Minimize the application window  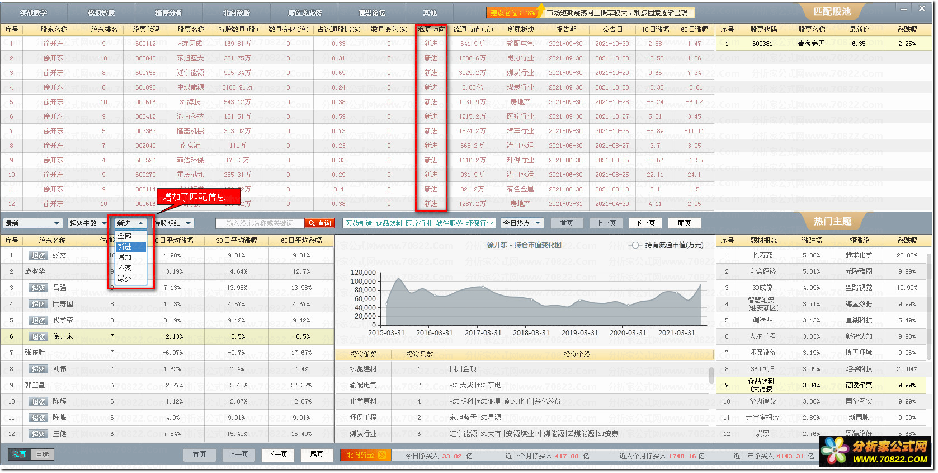coord(904,8)
